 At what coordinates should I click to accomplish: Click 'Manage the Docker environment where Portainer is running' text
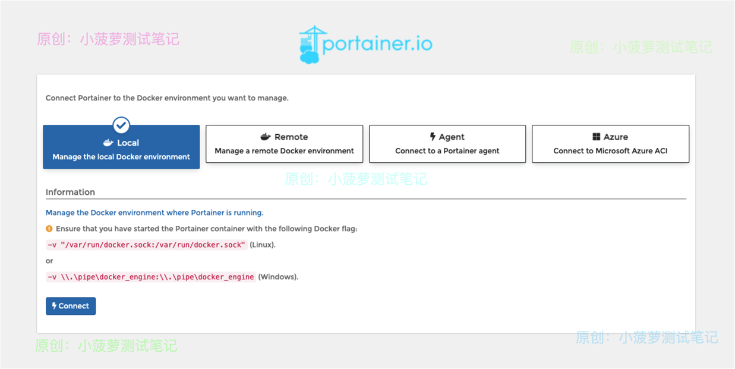154,212
